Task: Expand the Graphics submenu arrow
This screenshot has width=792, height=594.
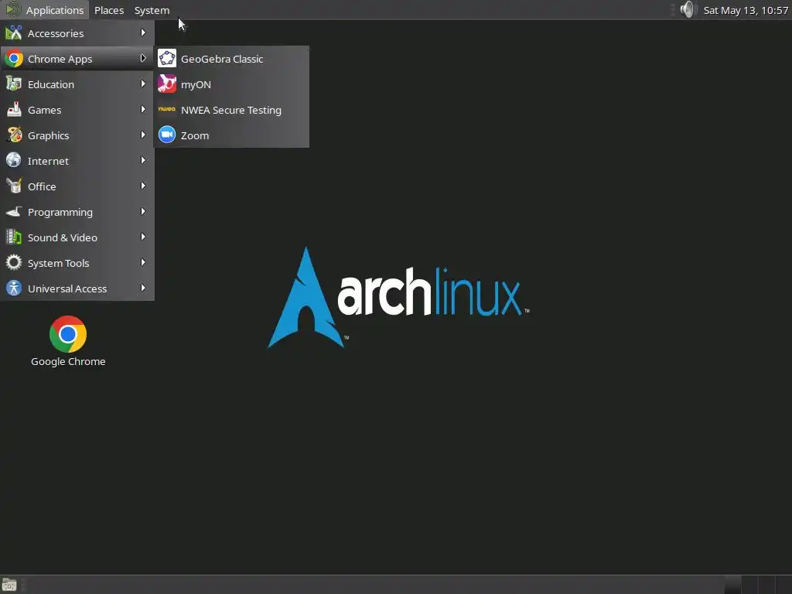Action: [x=143, y=135]
